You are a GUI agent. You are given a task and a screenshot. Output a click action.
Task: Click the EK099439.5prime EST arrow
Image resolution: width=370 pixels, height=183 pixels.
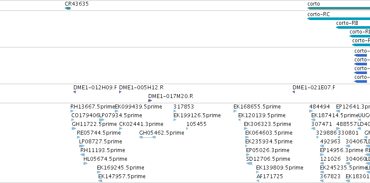[117, 111]
